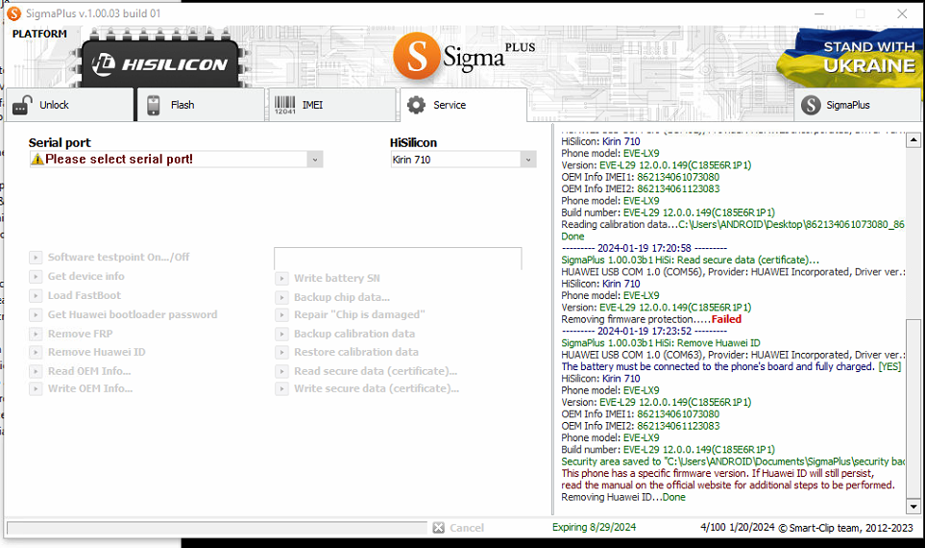The image size is (925, 548).
Task: Click arrow icon beside Write secure data
Action: [x=282, y=389]
